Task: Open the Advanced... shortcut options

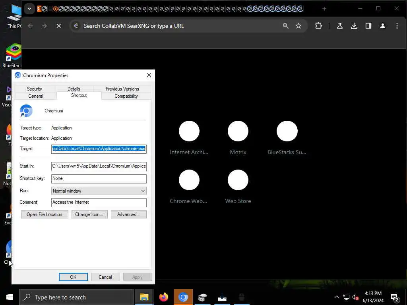Action: (x=128, y=214)
